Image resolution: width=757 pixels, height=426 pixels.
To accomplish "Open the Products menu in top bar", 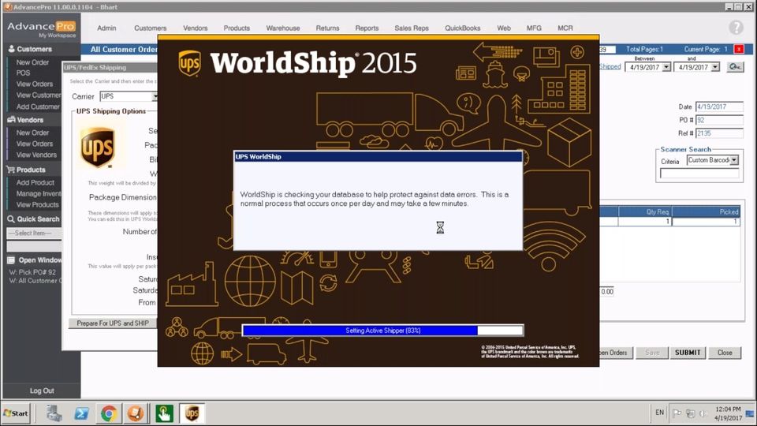I will click(x=237, y=28).
